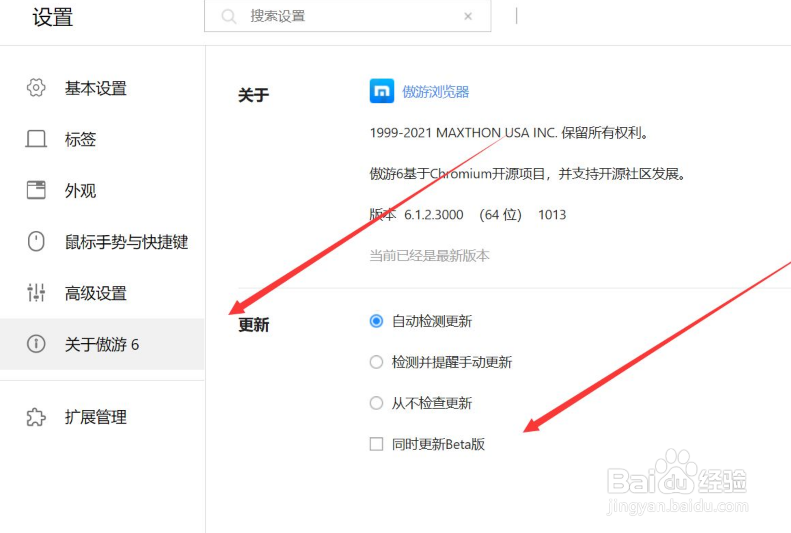Screen dimensions: 791x533
Task: Enable 同时更新Beta版 checkbox
Action: (x=376, y=444)
